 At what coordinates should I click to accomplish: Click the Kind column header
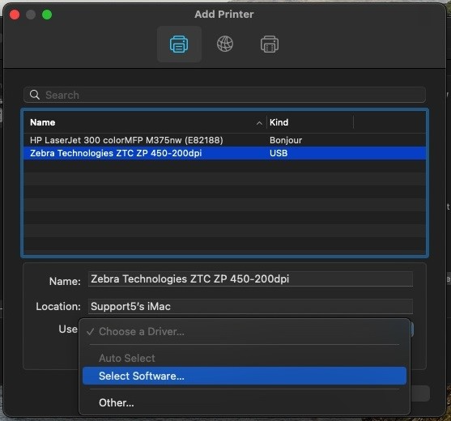click(279, 122)
